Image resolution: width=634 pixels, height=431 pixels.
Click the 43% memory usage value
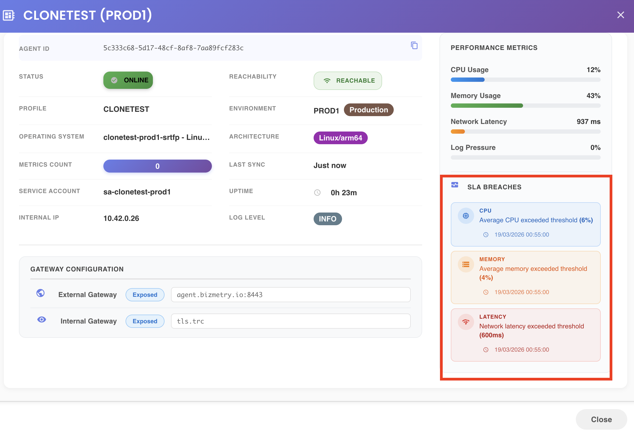[x=593, y=96]
